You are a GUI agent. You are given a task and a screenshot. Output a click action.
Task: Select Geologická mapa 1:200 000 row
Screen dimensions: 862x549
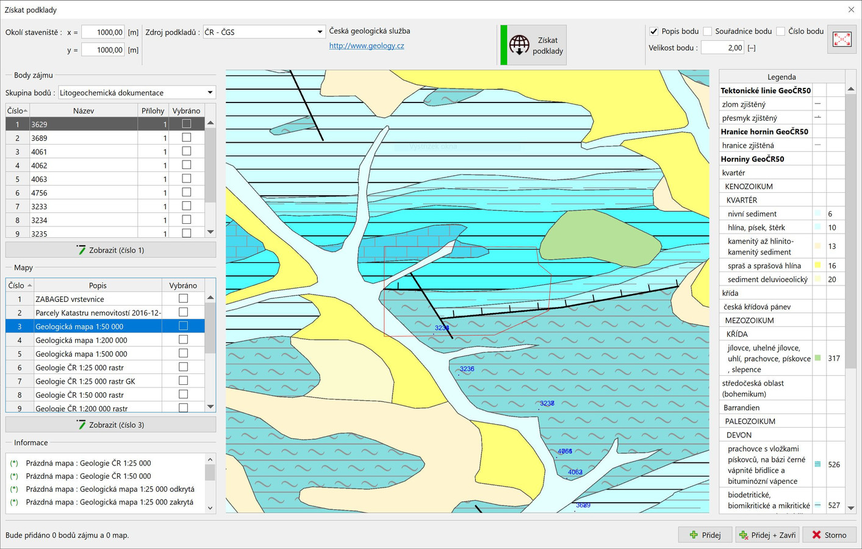[81, 340]
